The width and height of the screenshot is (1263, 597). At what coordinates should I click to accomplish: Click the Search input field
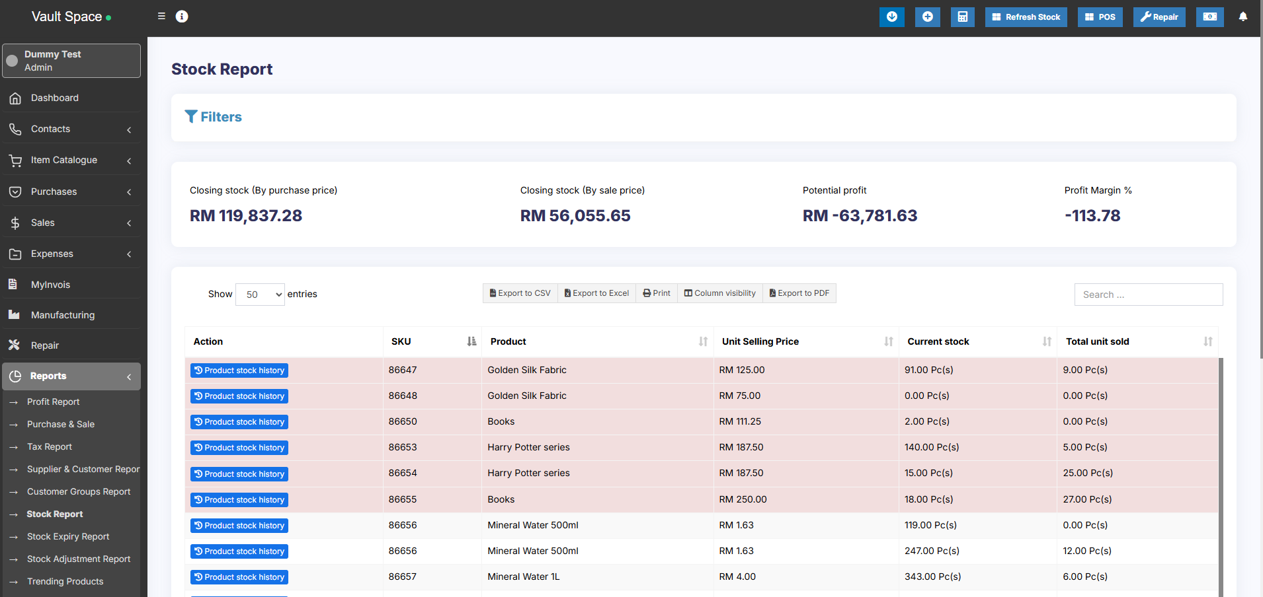(1148, 295)
